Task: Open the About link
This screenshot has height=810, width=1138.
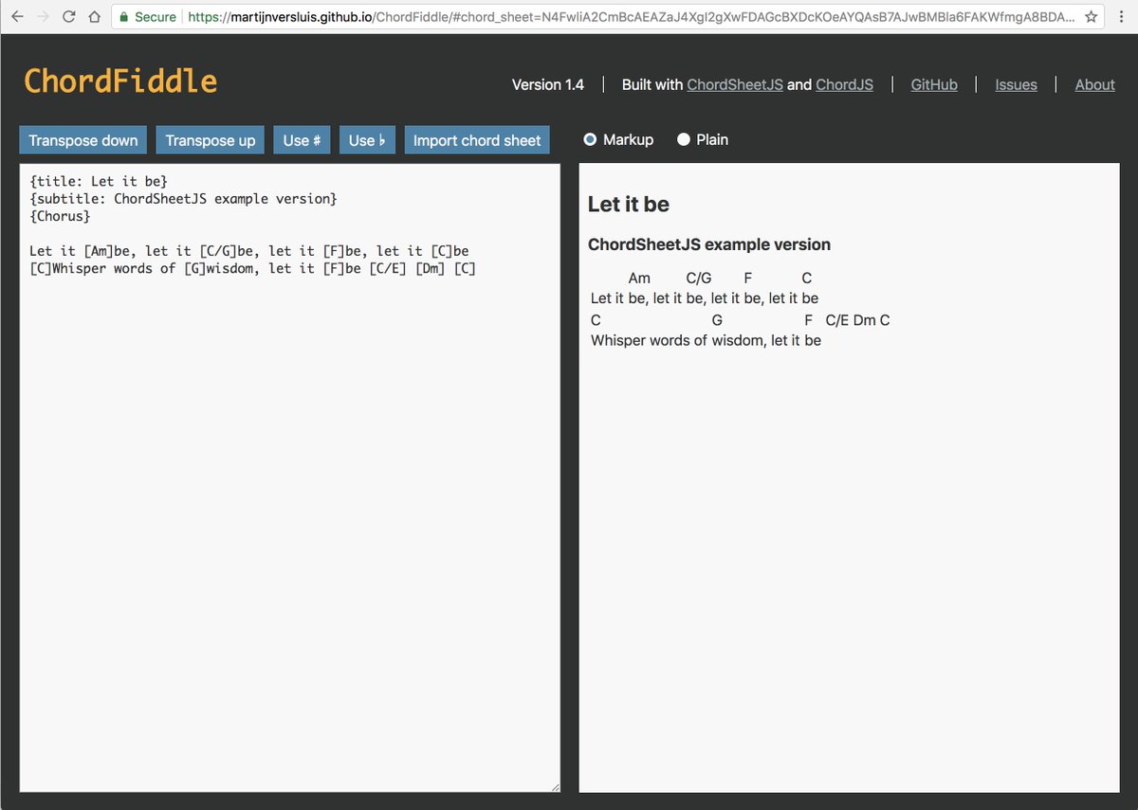Action: (1094, 84)
